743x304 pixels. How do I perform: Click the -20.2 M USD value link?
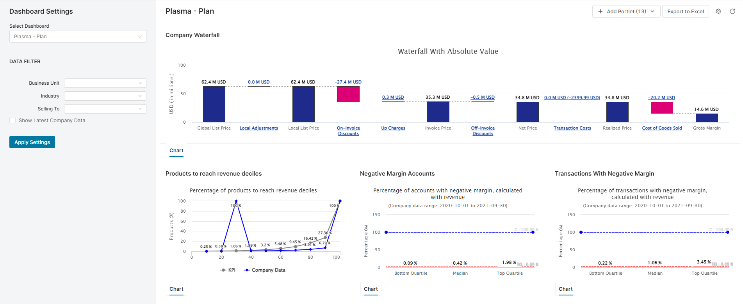(661, 98)
